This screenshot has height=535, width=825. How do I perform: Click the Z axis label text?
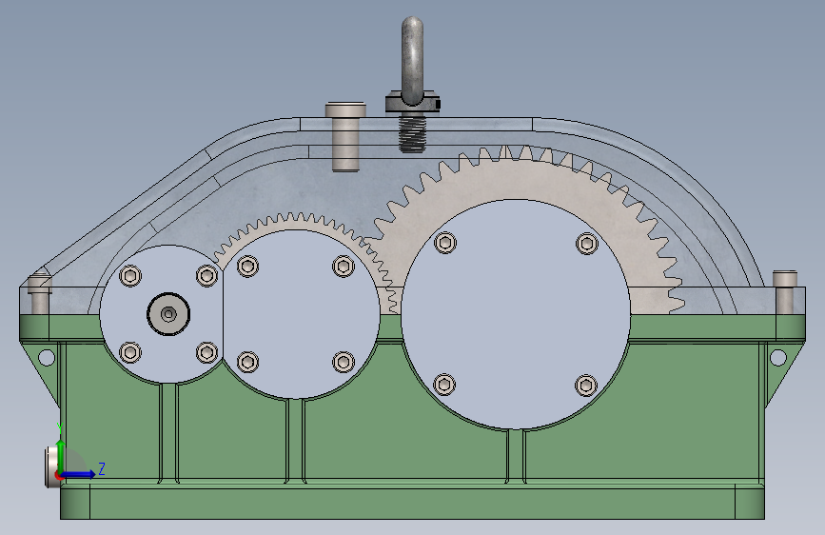click(102, 468)
